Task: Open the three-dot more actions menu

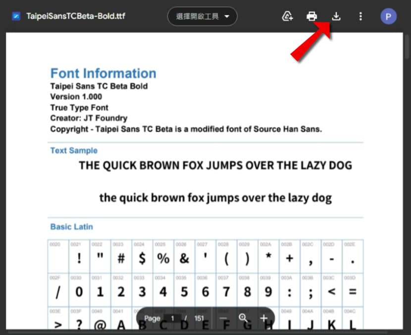Action: click(360, 16)
